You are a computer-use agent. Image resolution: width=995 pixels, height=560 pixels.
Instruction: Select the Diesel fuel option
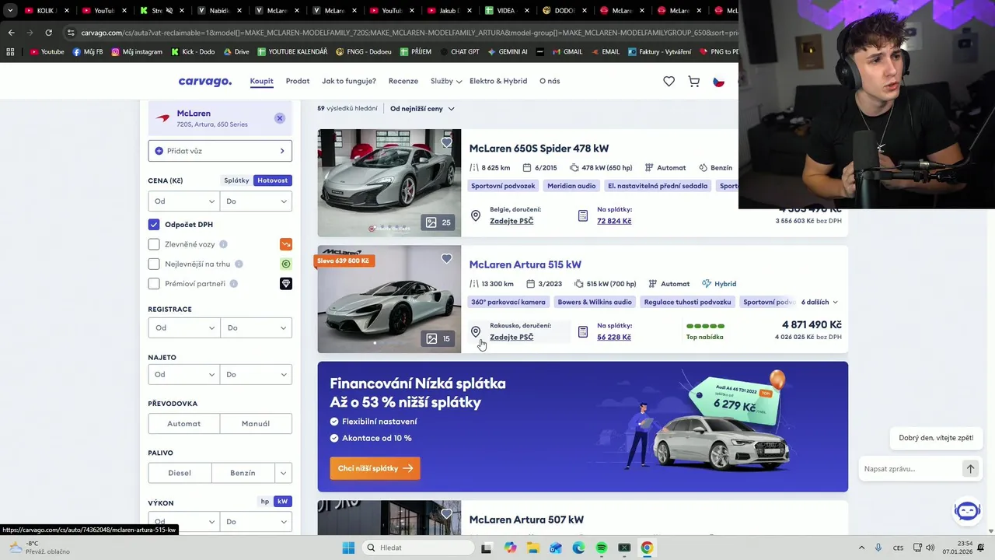[x=180, y=473]
